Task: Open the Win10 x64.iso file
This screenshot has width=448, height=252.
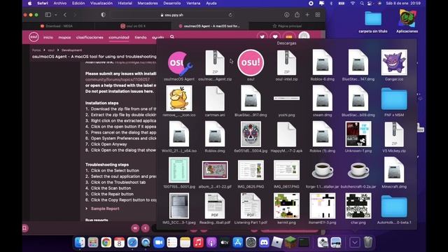Action: coord(179,134)
